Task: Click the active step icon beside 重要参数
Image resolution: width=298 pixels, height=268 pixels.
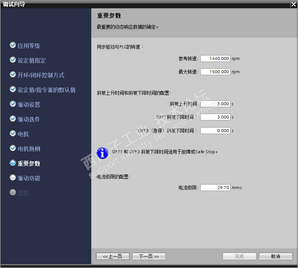Action: (x=13, y=163)
